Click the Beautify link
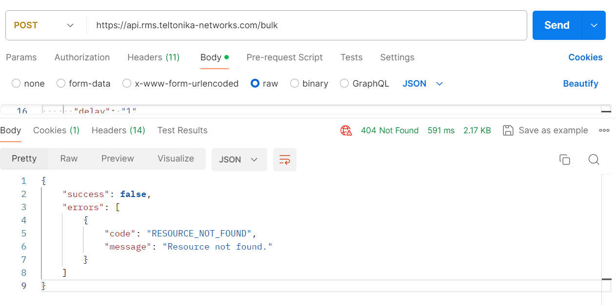The width and height of the screenshot is (616, 305). [x=580, y=84]
